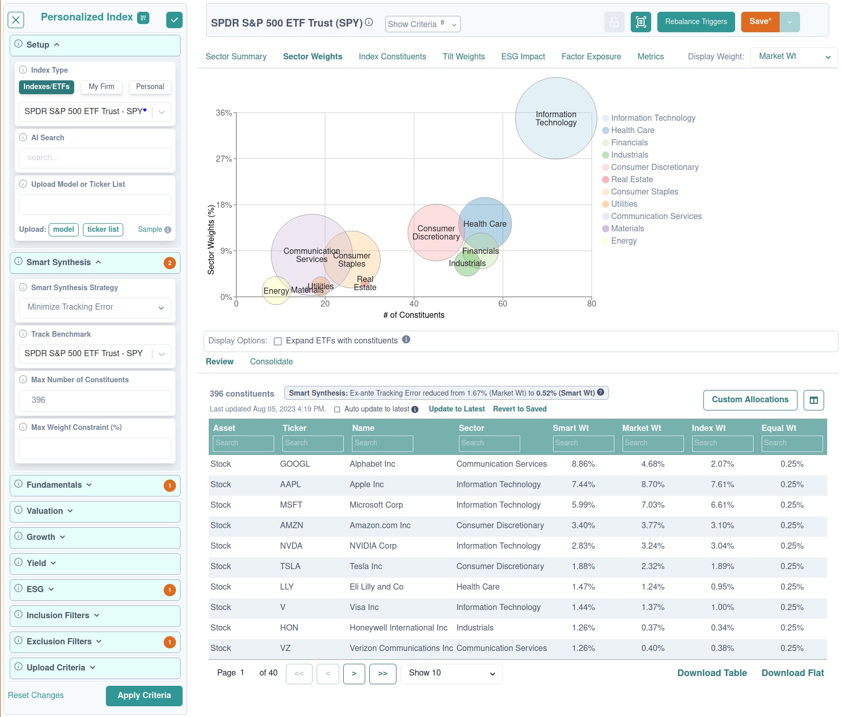Click Consumer Discretionary bubble in chart
The height and width of the screenshot is (717, 842).
point(436,233)
